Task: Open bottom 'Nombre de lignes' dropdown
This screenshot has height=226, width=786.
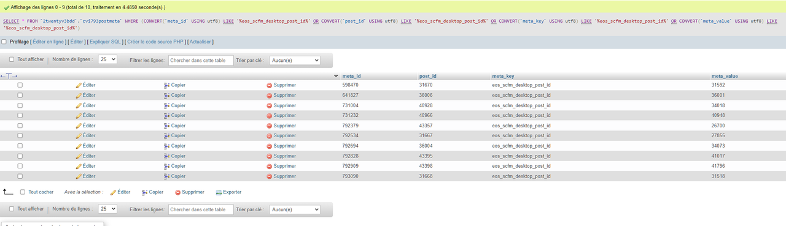Action: [107, 209]
